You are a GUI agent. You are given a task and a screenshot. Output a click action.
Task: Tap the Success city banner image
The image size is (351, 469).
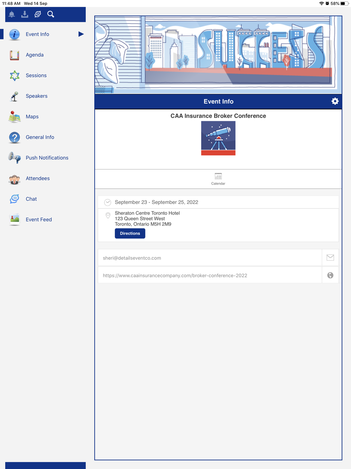pos(218,55)
